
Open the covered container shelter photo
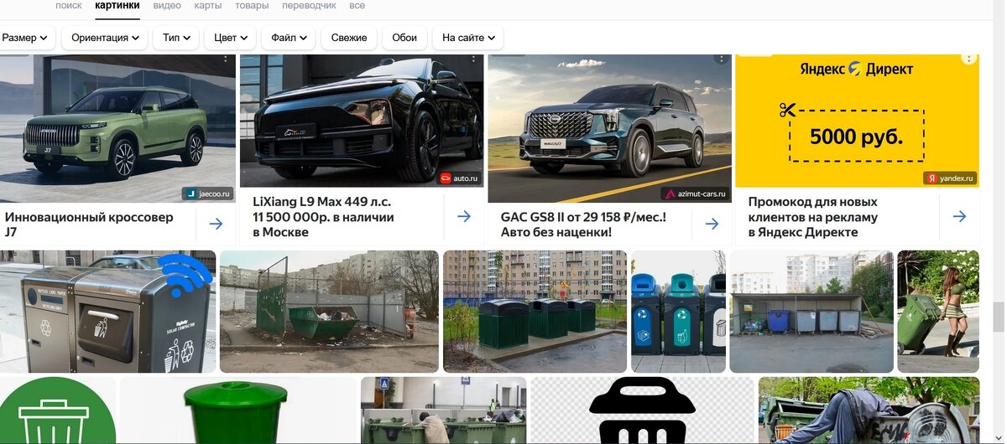click(x=811, y=312)
